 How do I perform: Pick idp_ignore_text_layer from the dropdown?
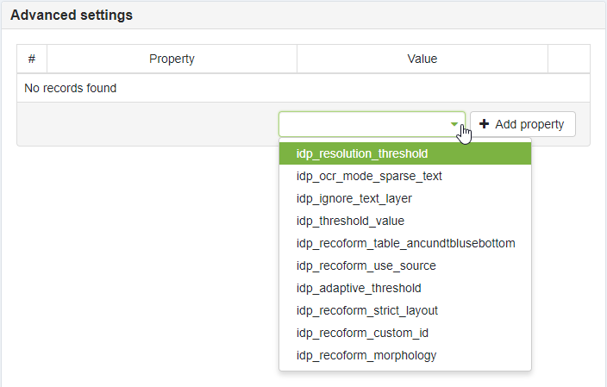[x=354, y=198]
